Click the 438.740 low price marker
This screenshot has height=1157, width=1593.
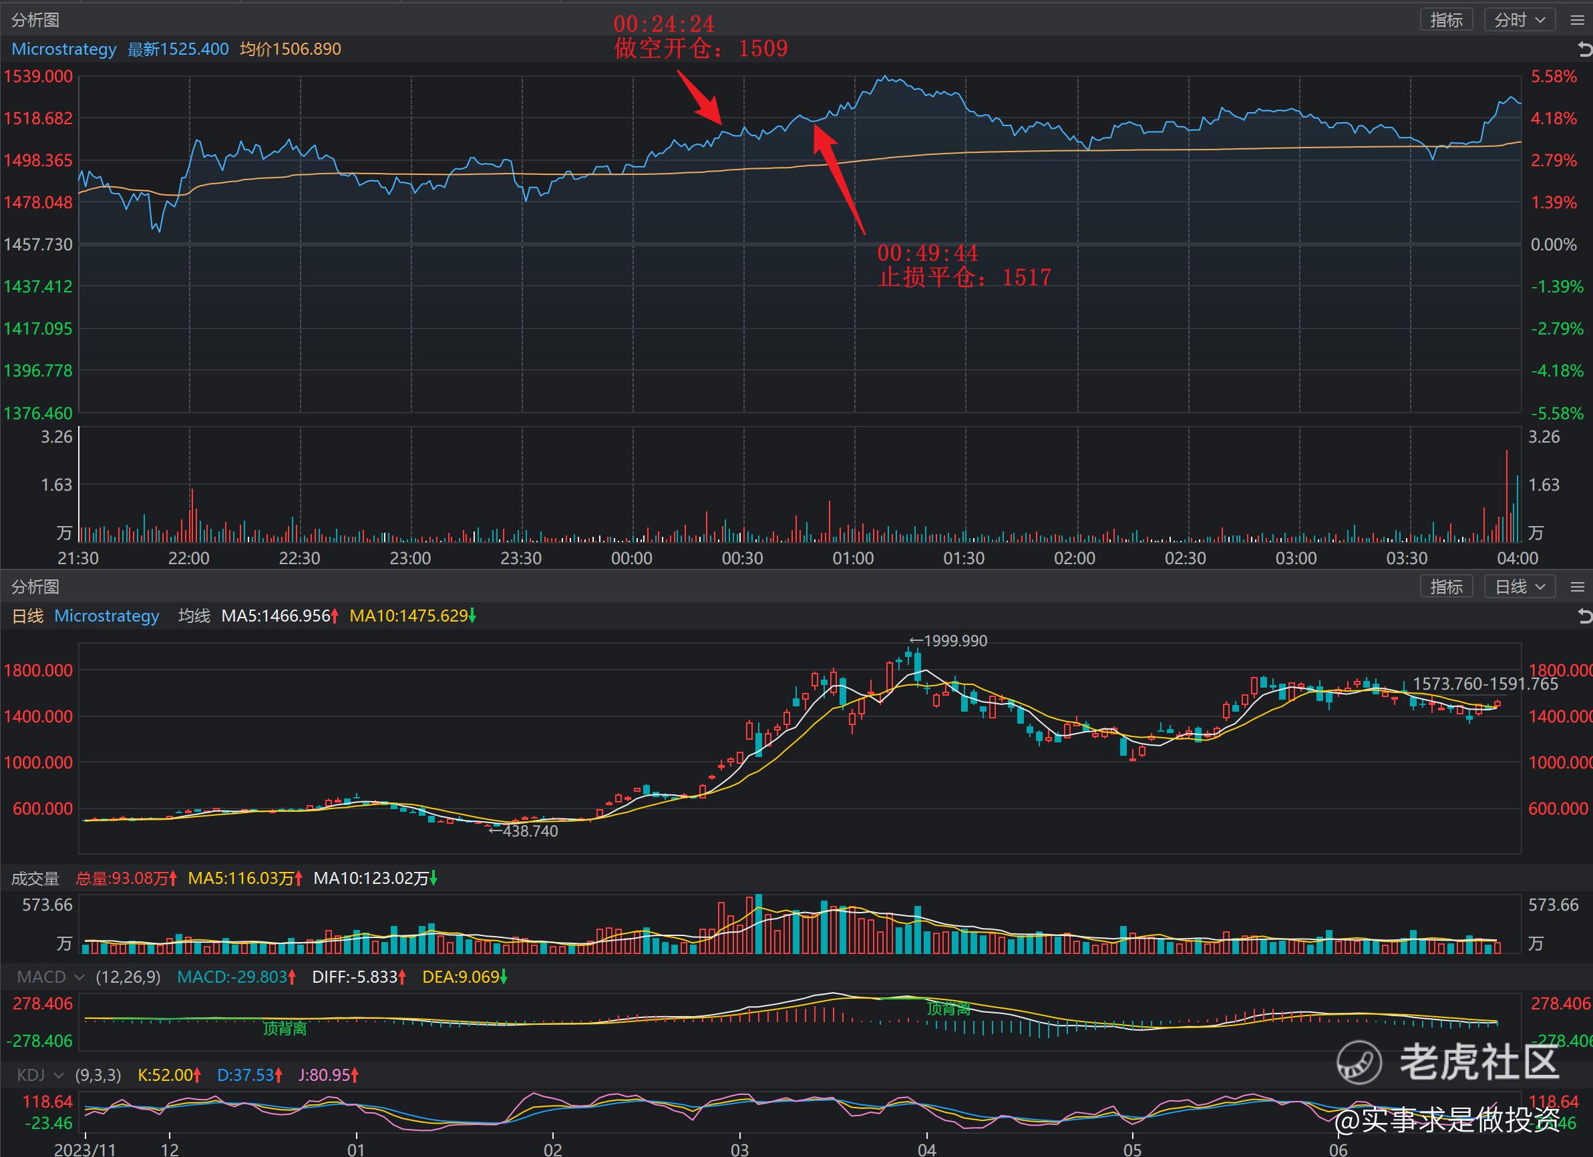(x=523, y=831)
